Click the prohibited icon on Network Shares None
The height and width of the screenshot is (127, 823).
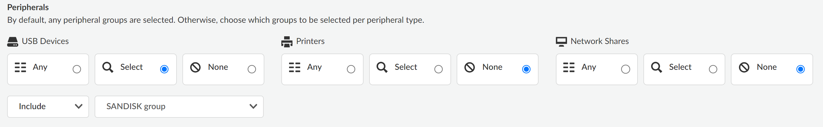(744, 67)
